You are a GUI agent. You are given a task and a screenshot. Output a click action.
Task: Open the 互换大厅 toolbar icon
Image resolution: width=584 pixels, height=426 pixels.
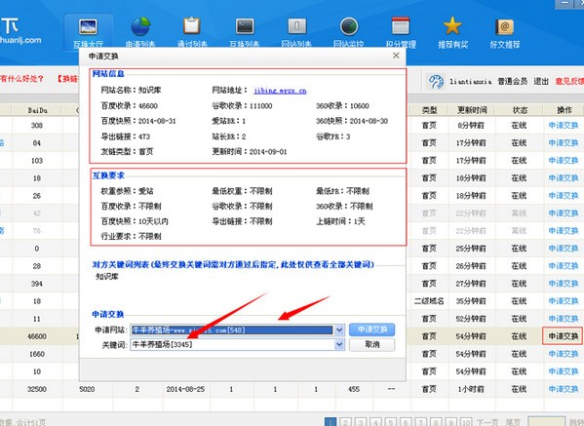[x=88, y=27]
